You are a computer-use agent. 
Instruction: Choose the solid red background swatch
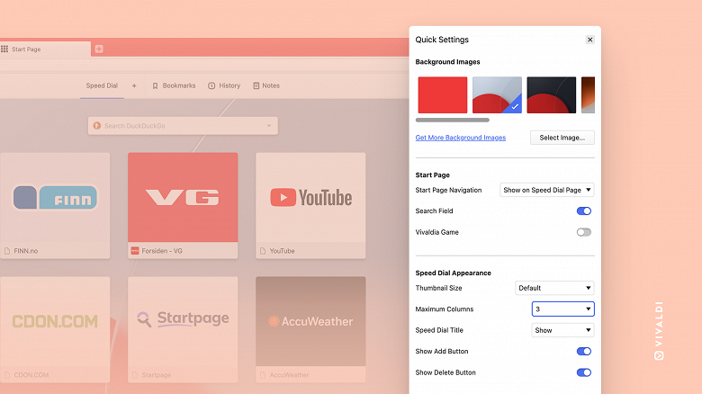(442, 95)
